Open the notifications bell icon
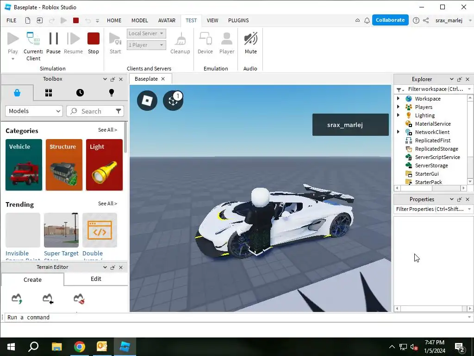The image size is (474, 356). tap(367, 20)
